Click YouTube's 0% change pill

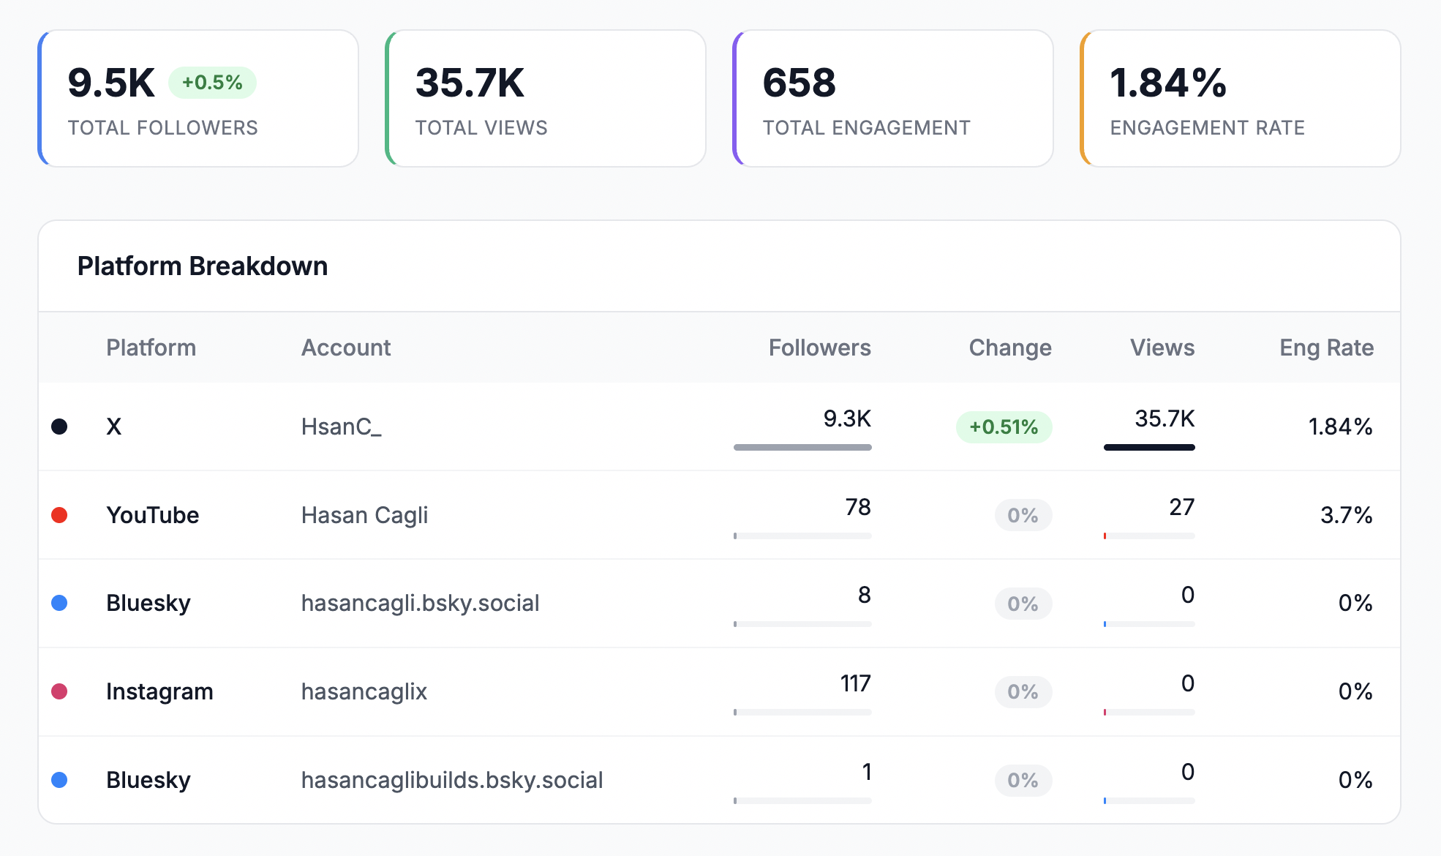[1023, 515]
